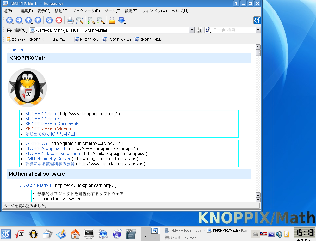Click the penguin KNOPPIX/Math logo image

click(x=28, y=87)
